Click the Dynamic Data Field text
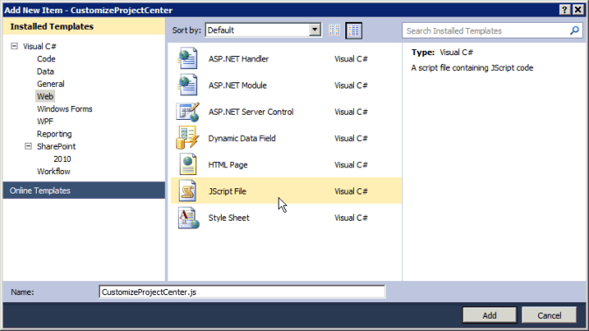This screenshot has height=331, width=589. (x=242, y=138)
